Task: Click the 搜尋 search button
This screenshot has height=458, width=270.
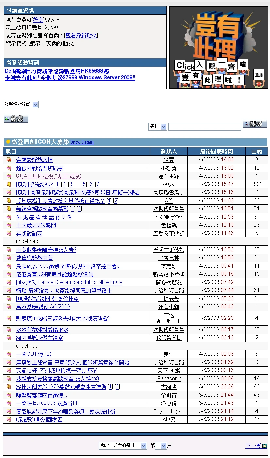Action: [255, 124]
